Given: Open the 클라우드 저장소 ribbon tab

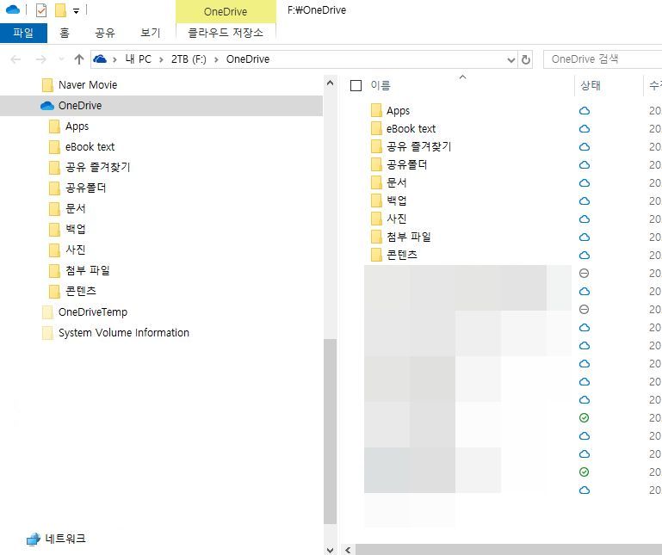Looking at the screenshot, I should click(x=226, y=33).
